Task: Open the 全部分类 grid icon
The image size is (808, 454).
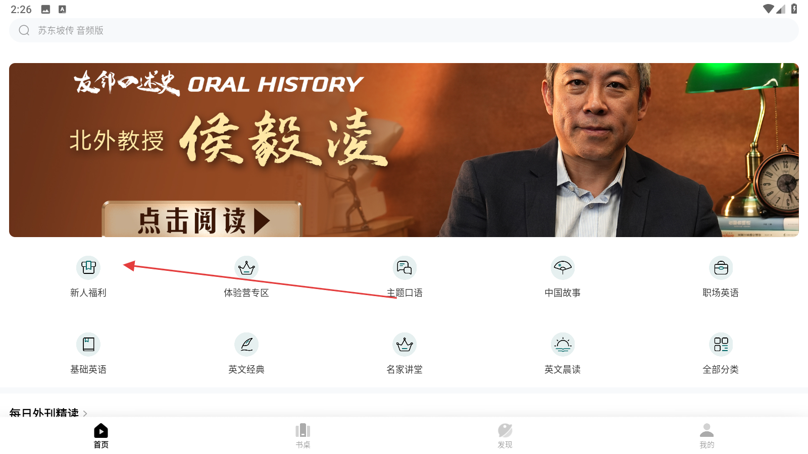Action: (x=721, y=344)
